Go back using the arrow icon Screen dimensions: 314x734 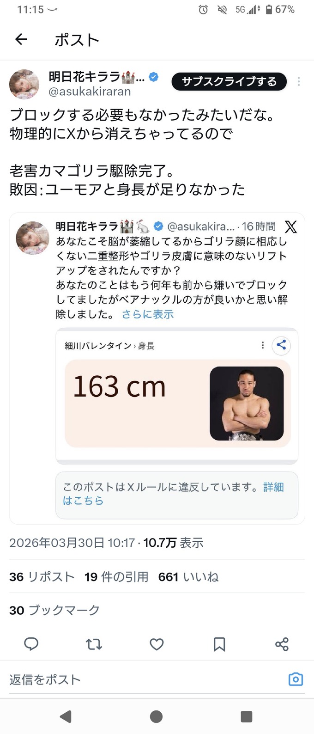pyautogui.click(x=21, y=40)
